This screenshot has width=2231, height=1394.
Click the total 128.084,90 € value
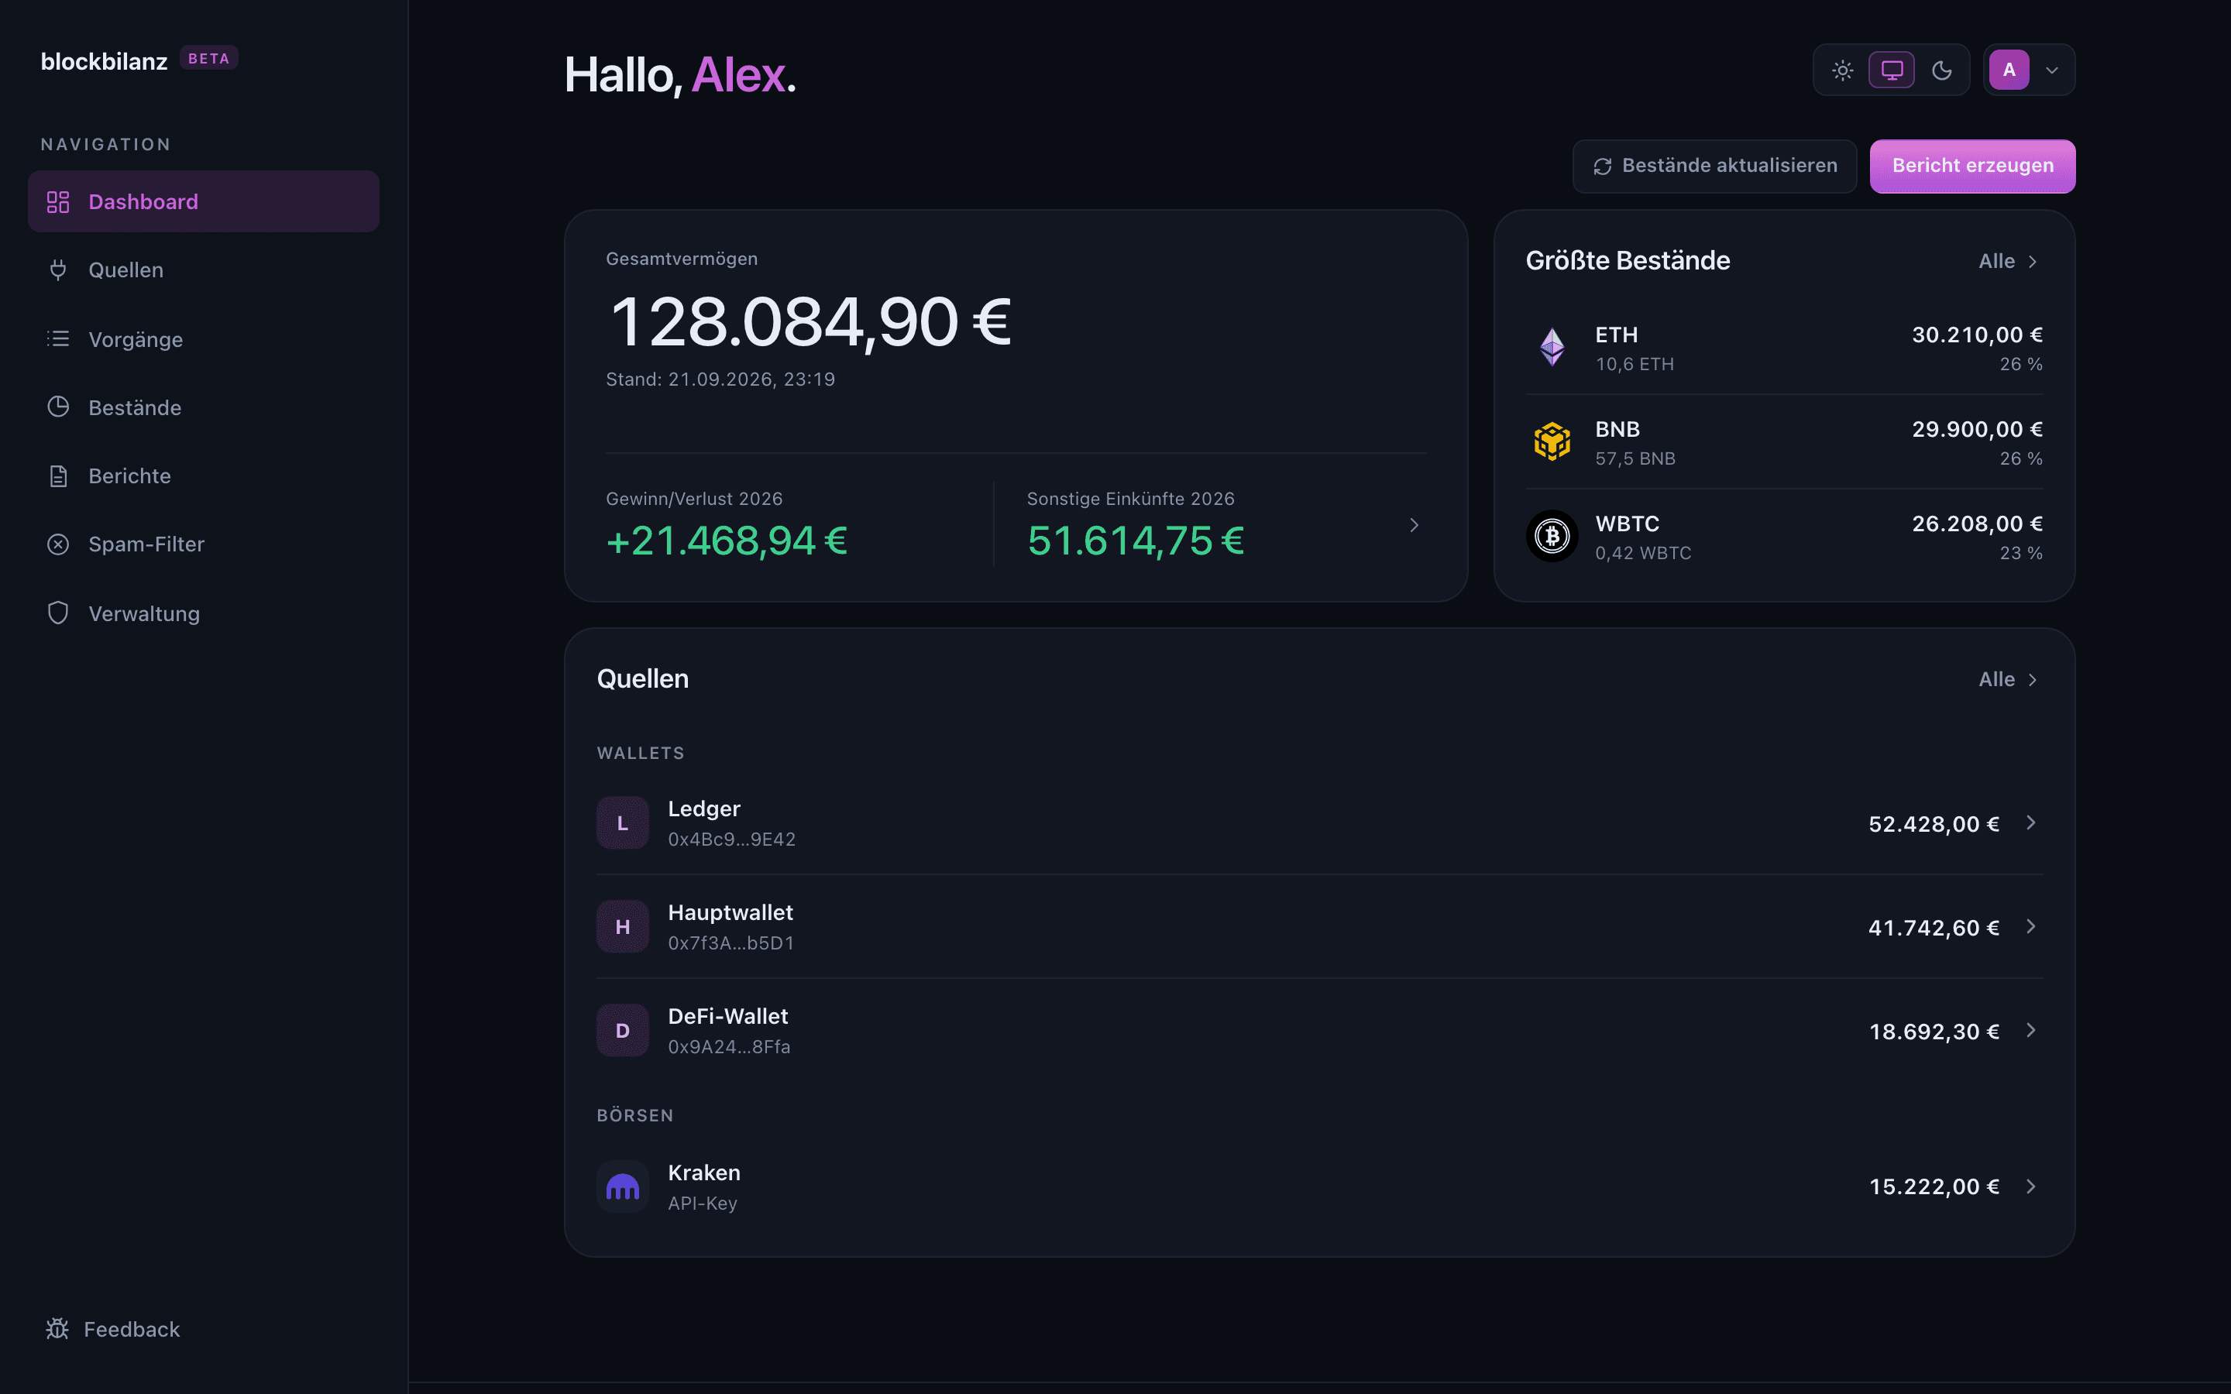810,321
